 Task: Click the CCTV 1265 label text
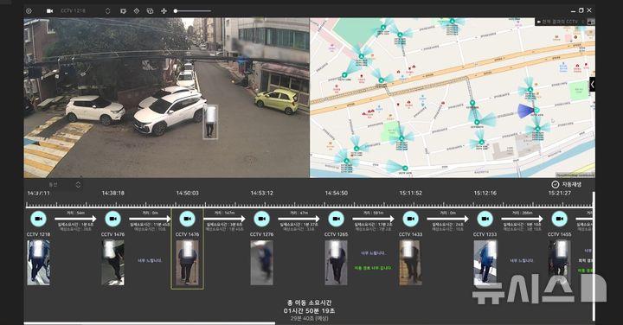[336, 234]
